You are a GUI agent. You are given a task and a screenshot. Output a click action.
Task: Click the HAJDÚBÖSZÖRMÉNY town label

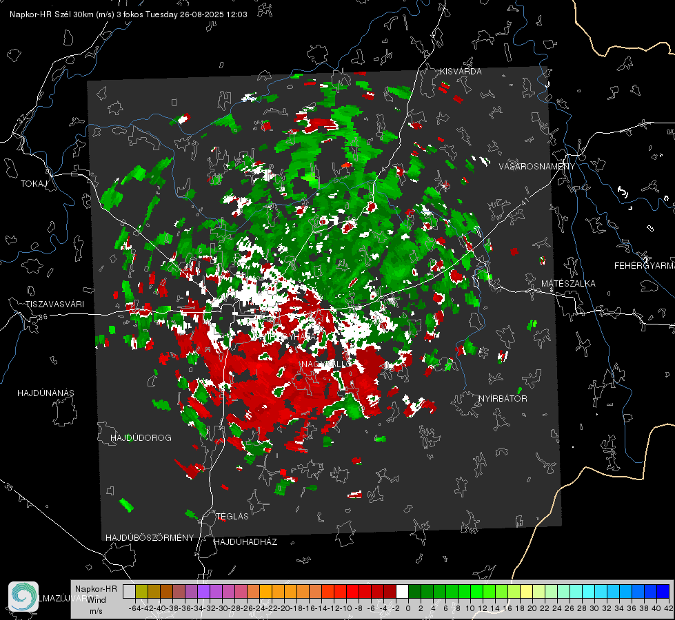(150, 538)
